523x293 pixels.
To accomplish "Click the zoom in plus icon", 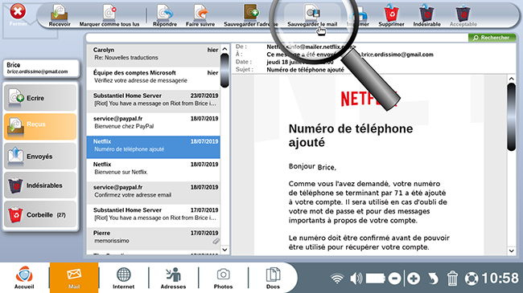I will 414,279.
